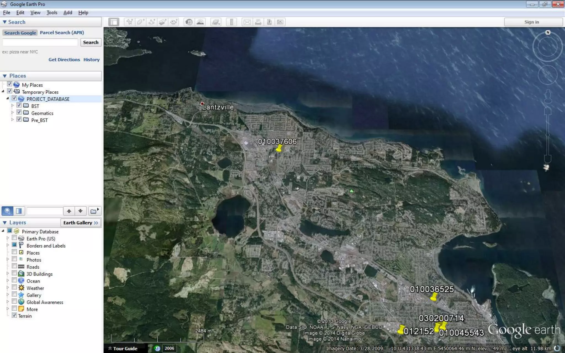Click the zoom slider on map
565x353 pixels.
548,135
